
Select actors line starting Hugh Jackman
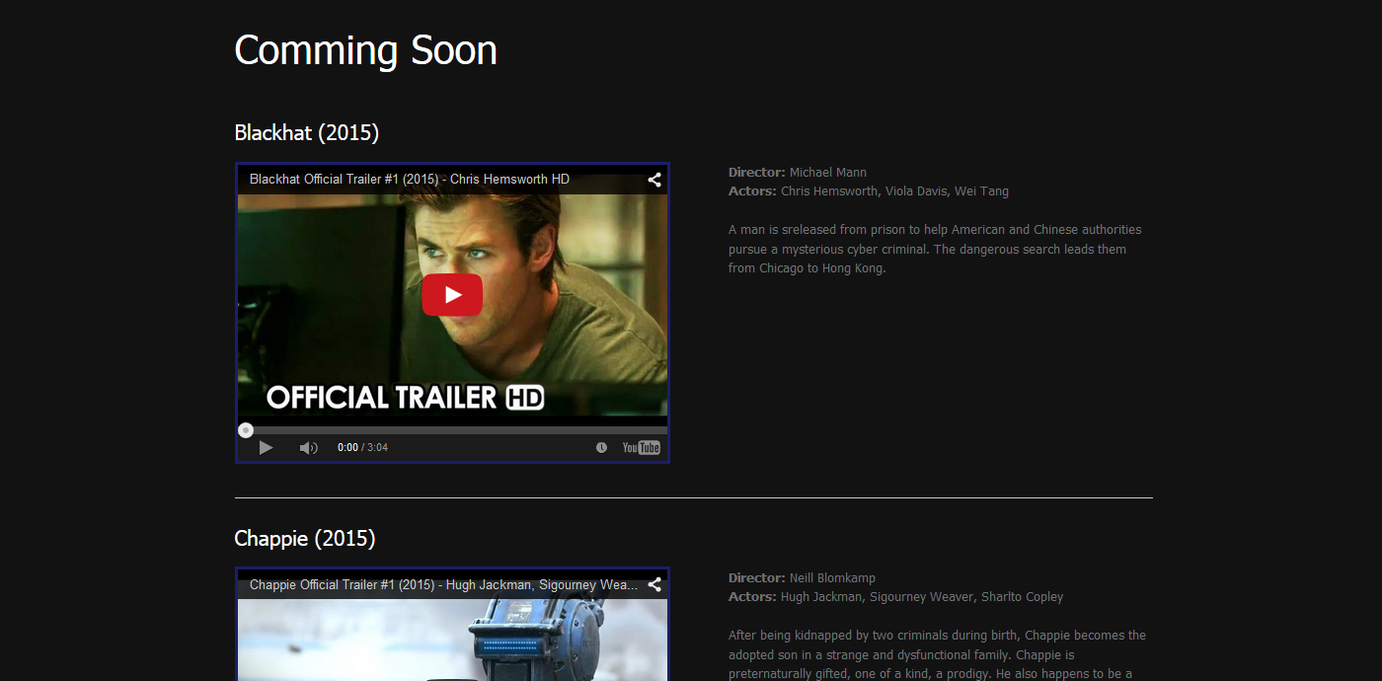[x=922, y=596]
